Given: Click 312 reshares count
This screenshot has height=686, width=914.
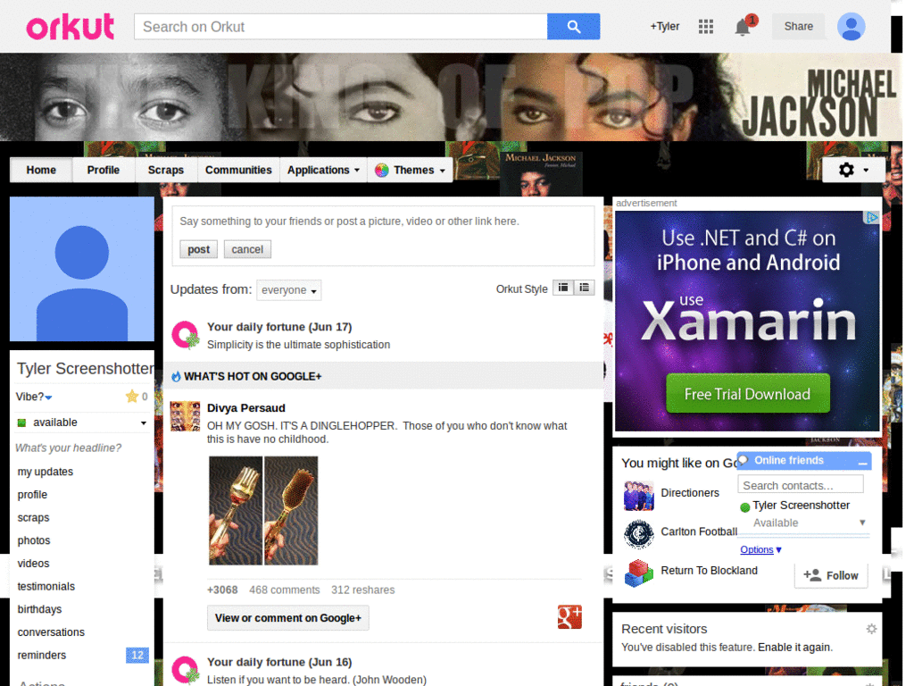Looking at the screenshot, I should (362, 590).
